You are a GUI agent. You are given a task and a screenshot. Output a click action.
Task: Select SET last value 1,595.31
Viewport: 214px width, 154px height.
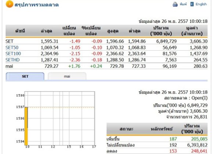[x=50, y=41]
